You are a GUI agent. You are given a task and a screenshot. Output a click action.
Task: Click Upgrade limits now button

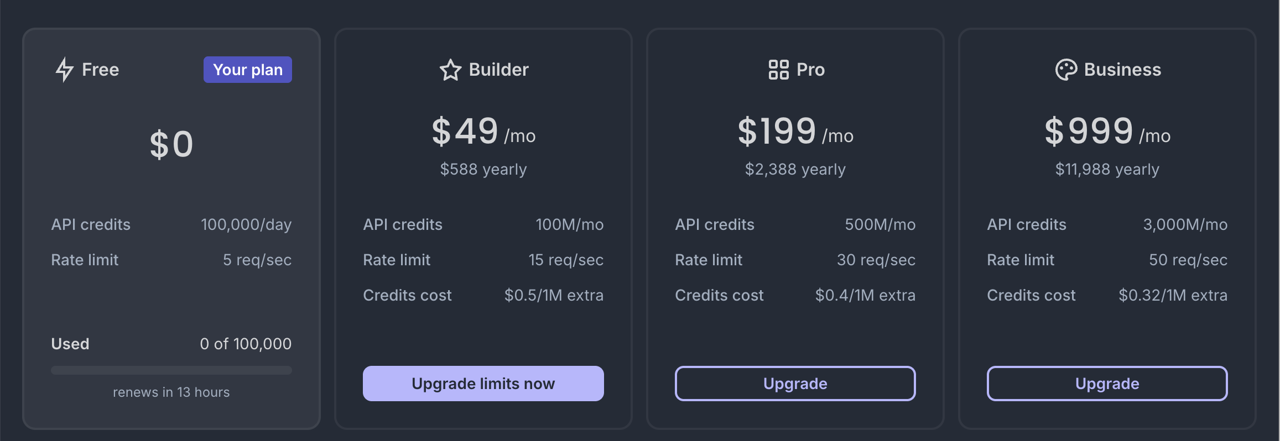pyautogui.click(x=483, y=384)
